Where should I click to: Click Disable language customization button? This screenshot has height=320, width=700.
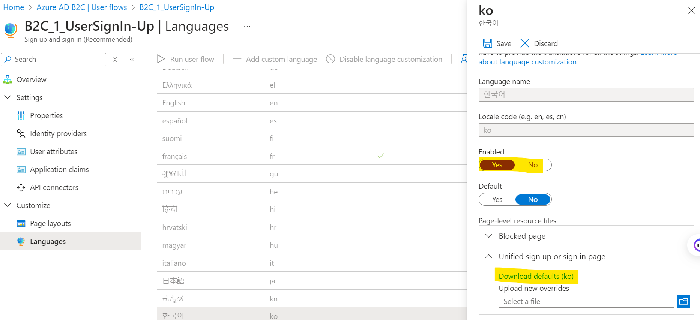click(384, 59)
